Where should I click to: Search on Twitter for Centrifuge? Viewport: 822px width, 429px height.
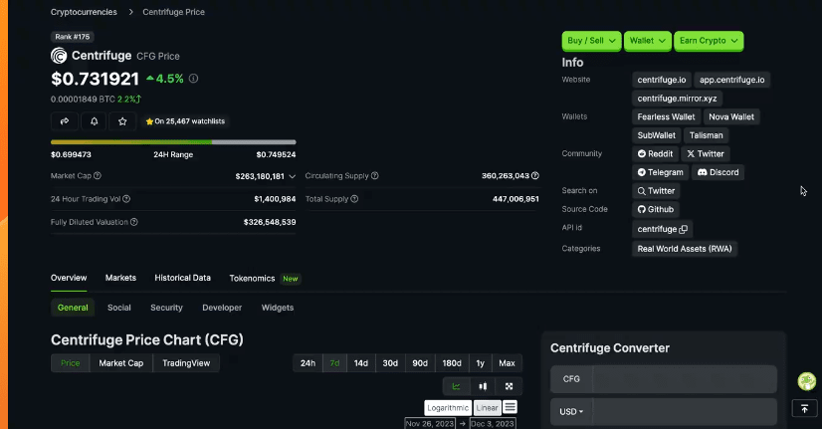(656, 191)
